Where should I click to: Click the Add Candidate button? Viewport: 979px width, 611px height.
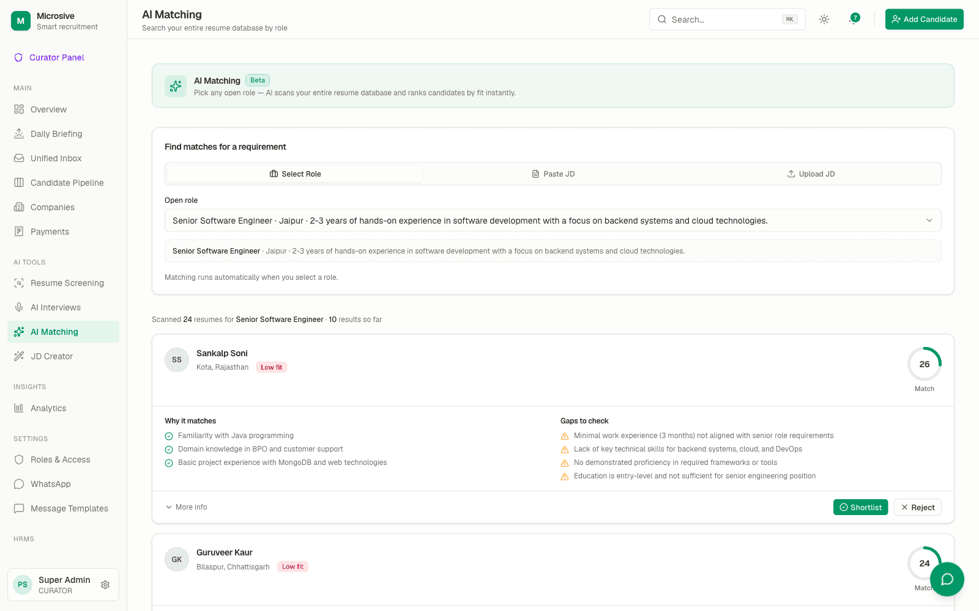point(925,20)
